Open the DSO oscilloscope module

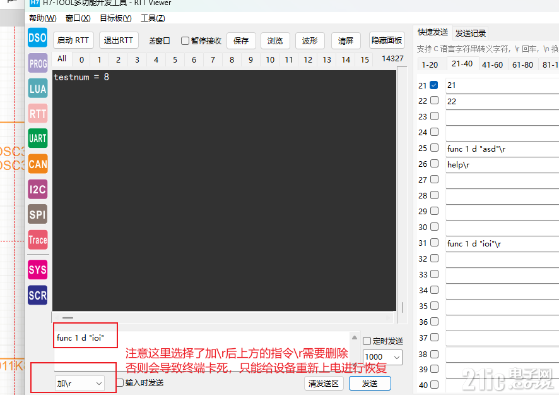point(37,37)
